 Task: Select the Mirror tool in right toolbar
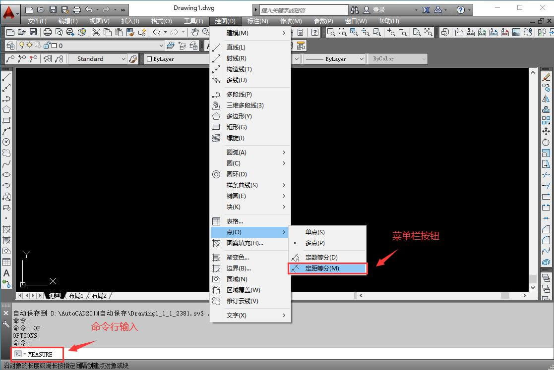(x=546, y=99)
